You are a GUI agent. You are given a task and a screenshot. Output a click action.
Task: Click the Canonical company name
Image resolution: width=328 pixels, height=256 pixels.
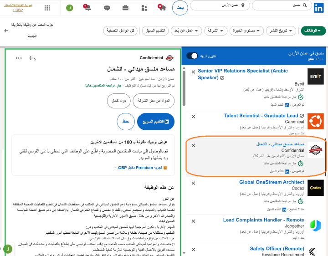(294, 122)
